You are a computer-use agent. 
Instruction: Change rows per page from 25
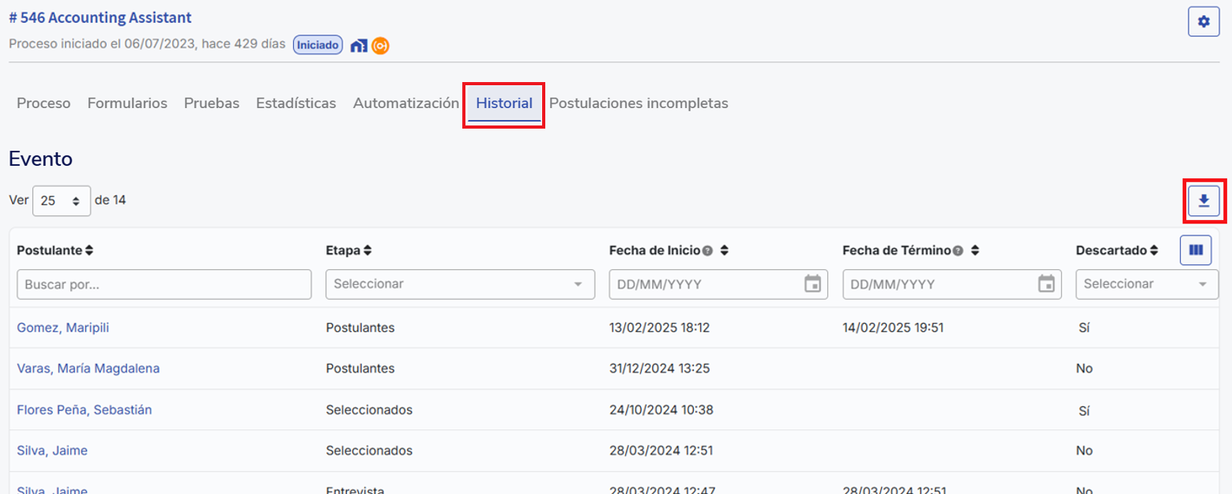62,201
